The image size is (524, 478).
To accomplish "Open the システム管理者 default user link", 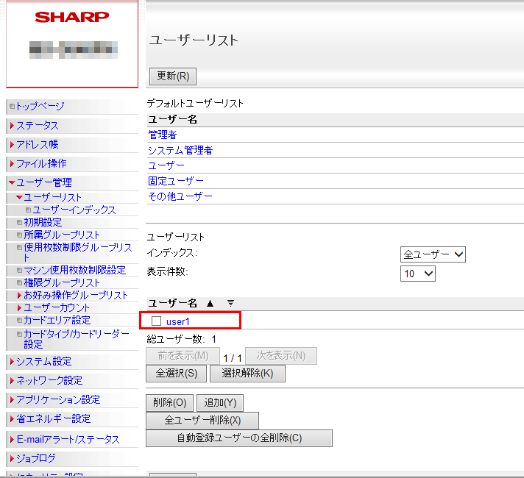I will pyautogui.click(x=180, y=150).
